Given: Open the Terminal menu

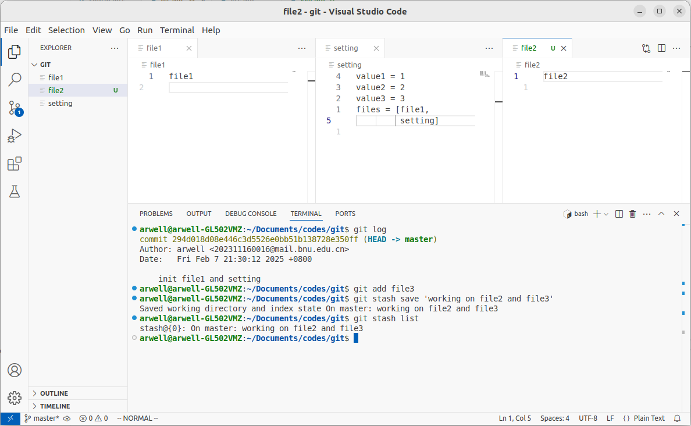Looking at the screenshot, I should pyautogui.click(x=177, y=30).
